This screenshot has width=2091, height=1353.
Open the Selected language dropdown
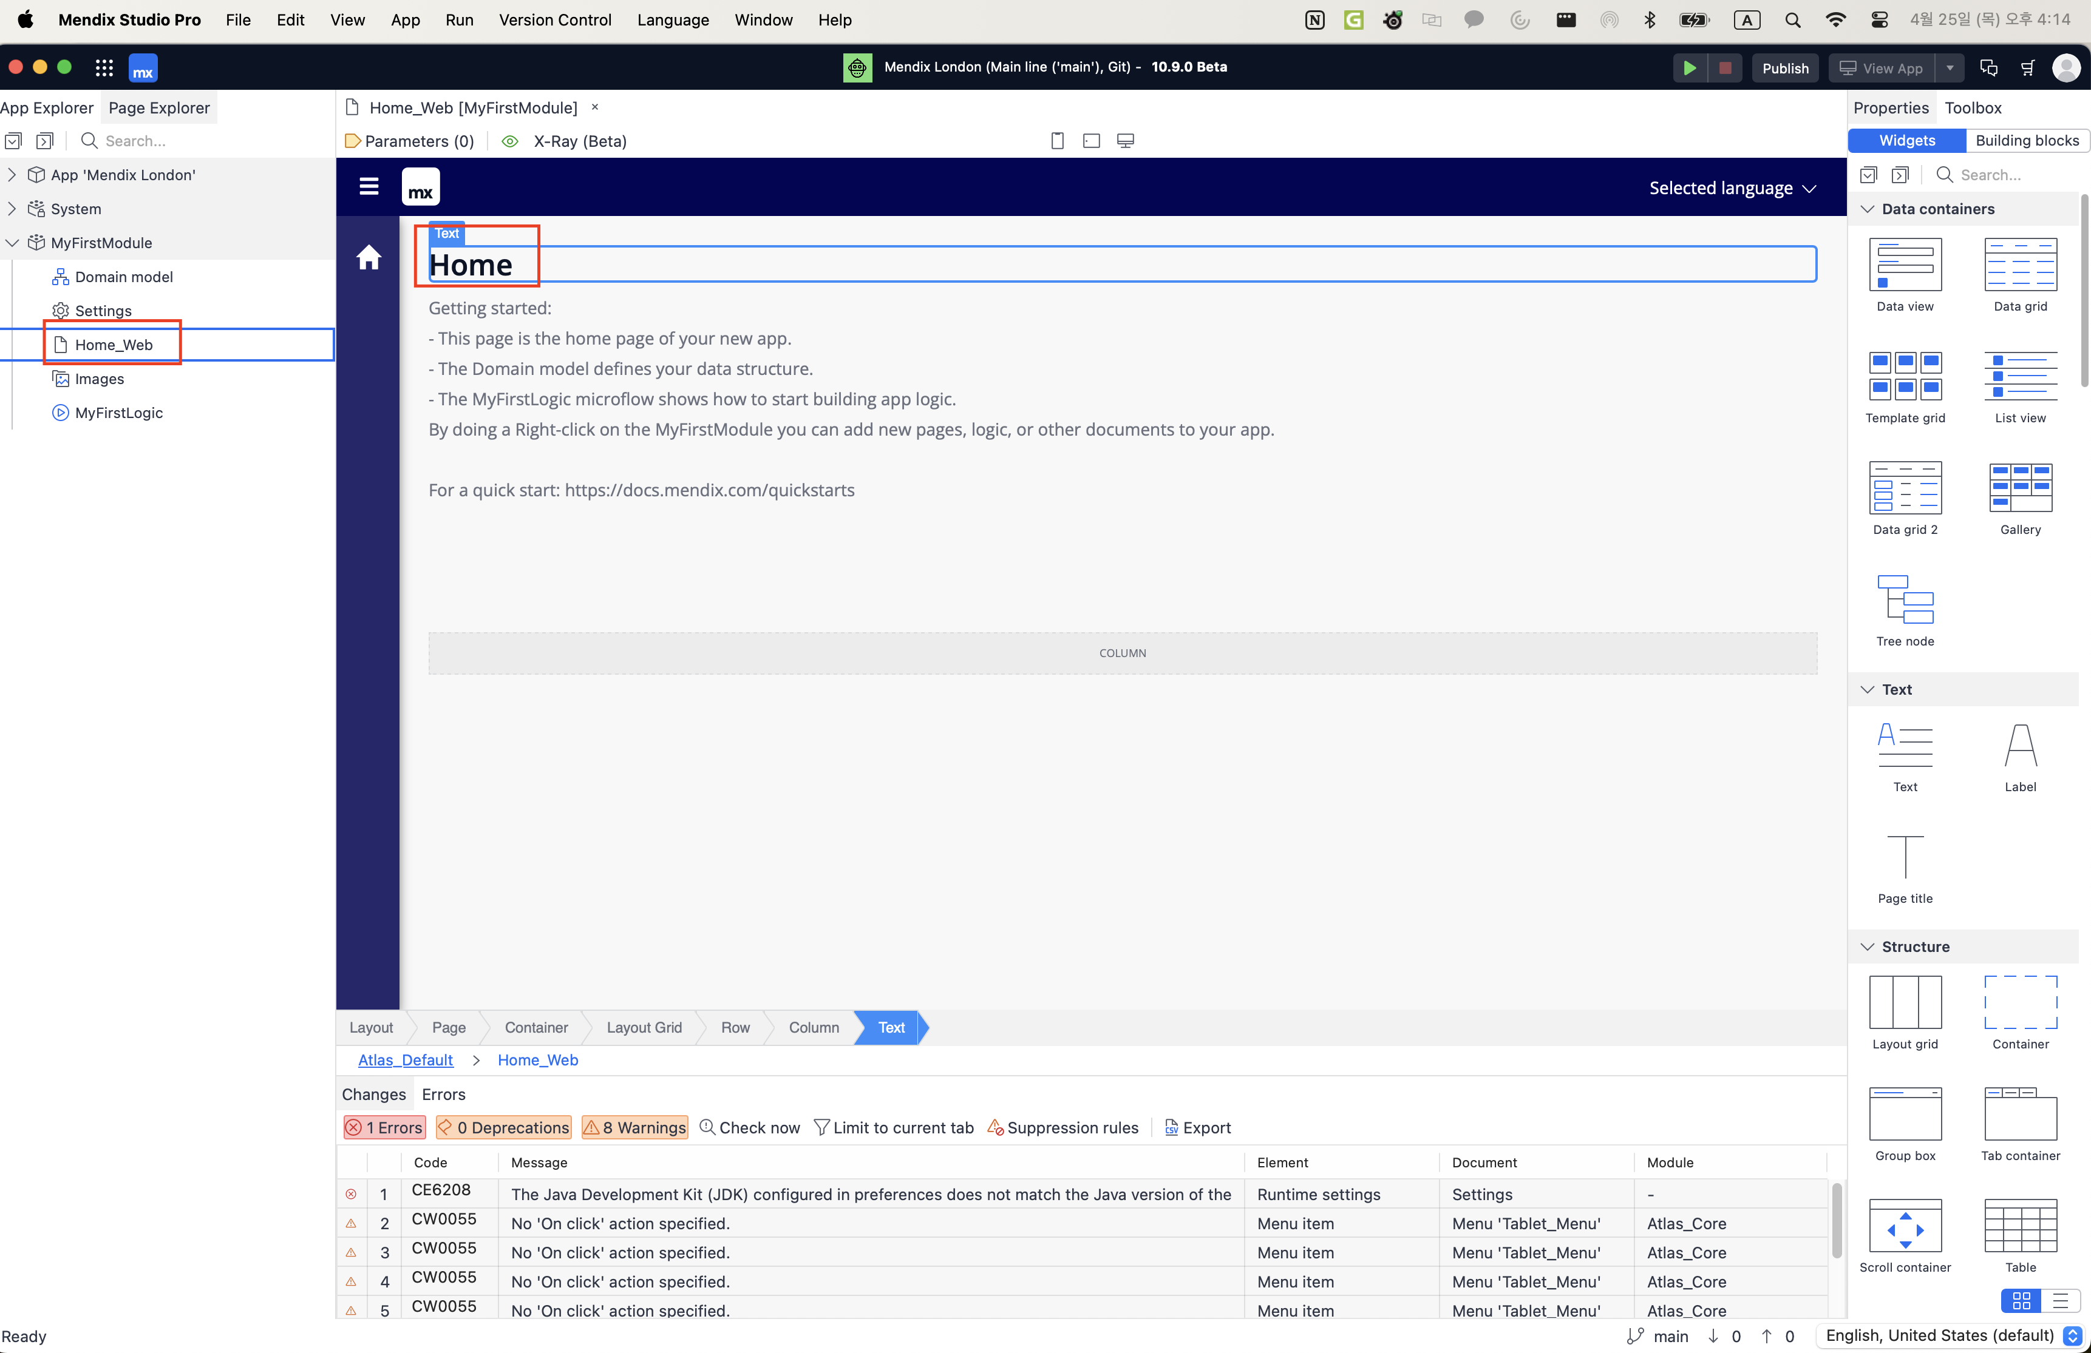tap(1732, 188)
